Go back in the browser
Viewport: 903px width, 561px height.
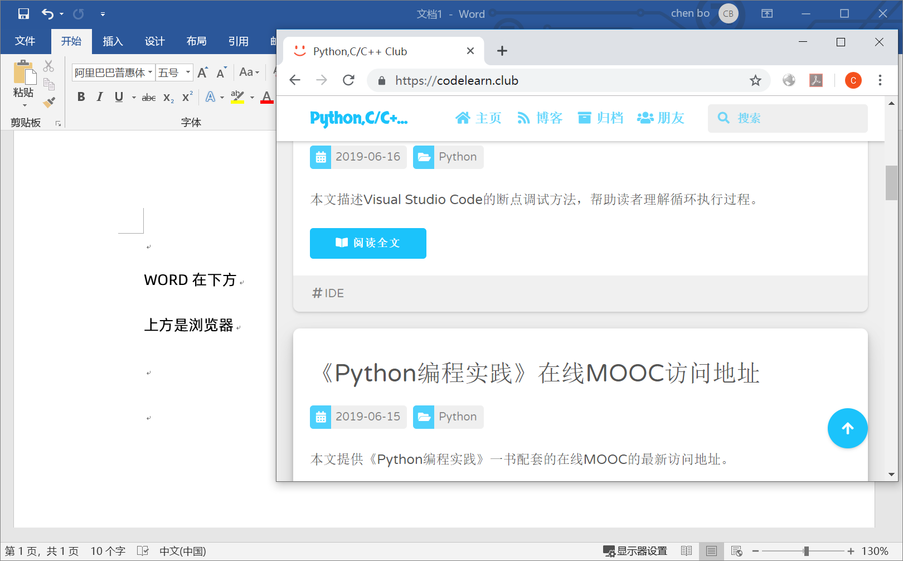[x=295, y=80]
